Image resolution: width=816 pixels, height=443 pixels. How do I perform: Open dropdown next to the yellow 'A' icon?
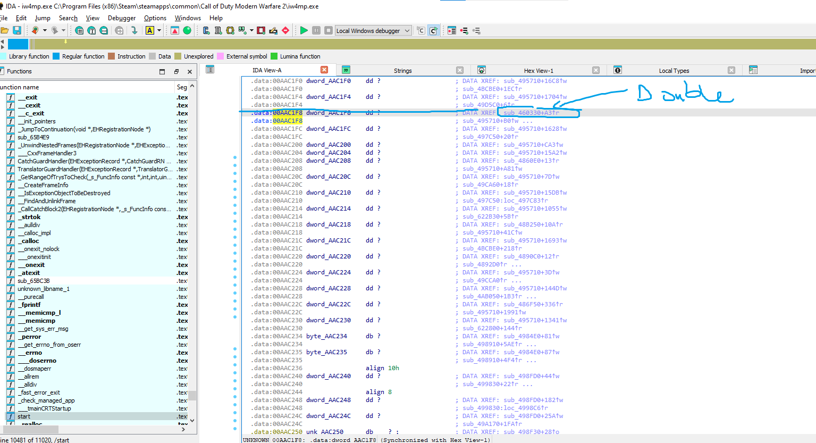(x=159, y=30)
